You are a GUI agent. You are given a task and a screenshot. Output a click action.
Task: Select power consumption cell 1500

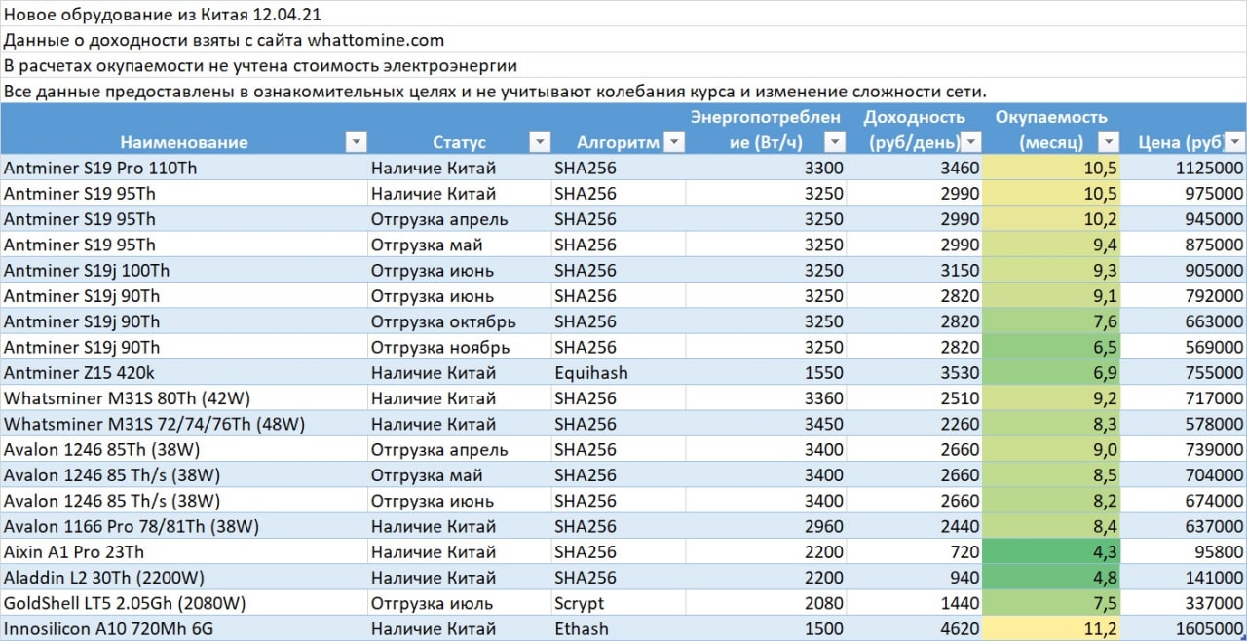coord(766,628)
